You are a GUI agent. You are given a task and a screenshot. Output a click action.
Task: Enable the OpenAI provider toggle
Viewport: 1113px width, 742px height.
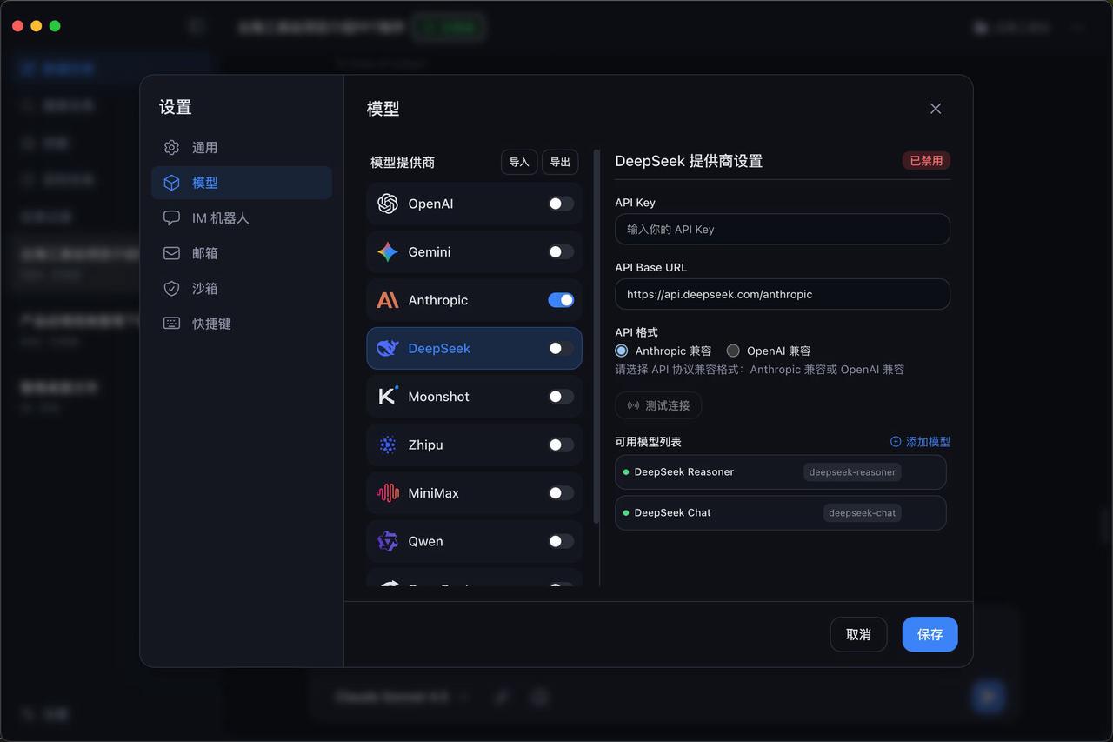click(561, 204)
